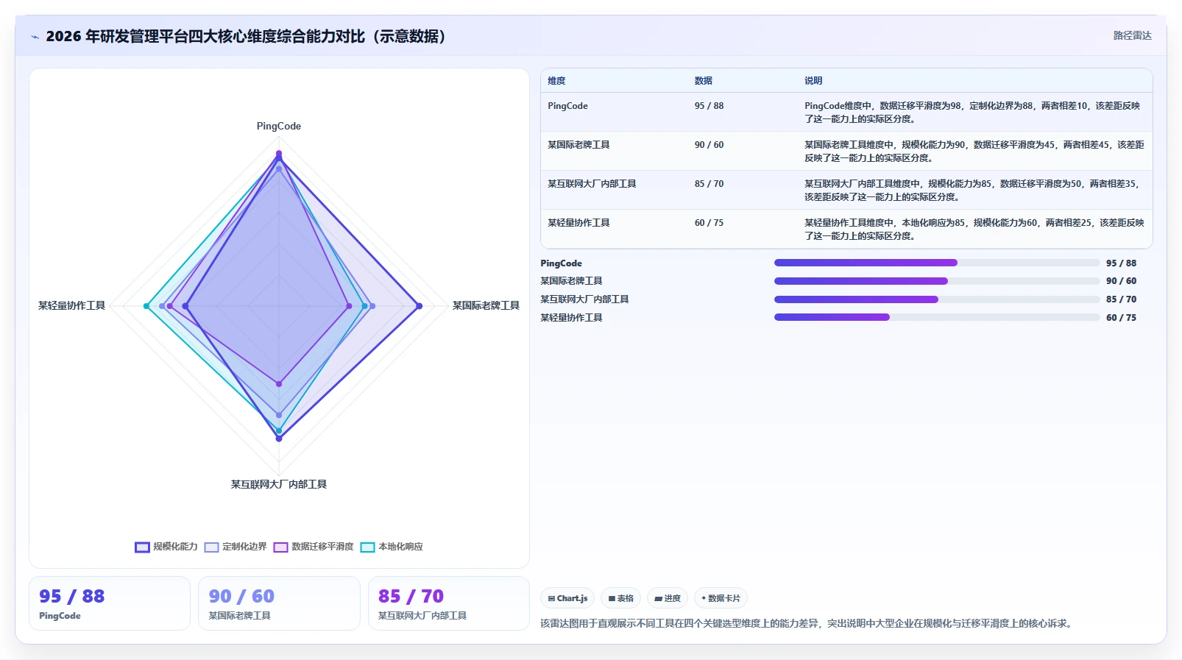Click the PingCode progress label
The width and height of the screenshot is (1182, 660).
coord(561,263)
